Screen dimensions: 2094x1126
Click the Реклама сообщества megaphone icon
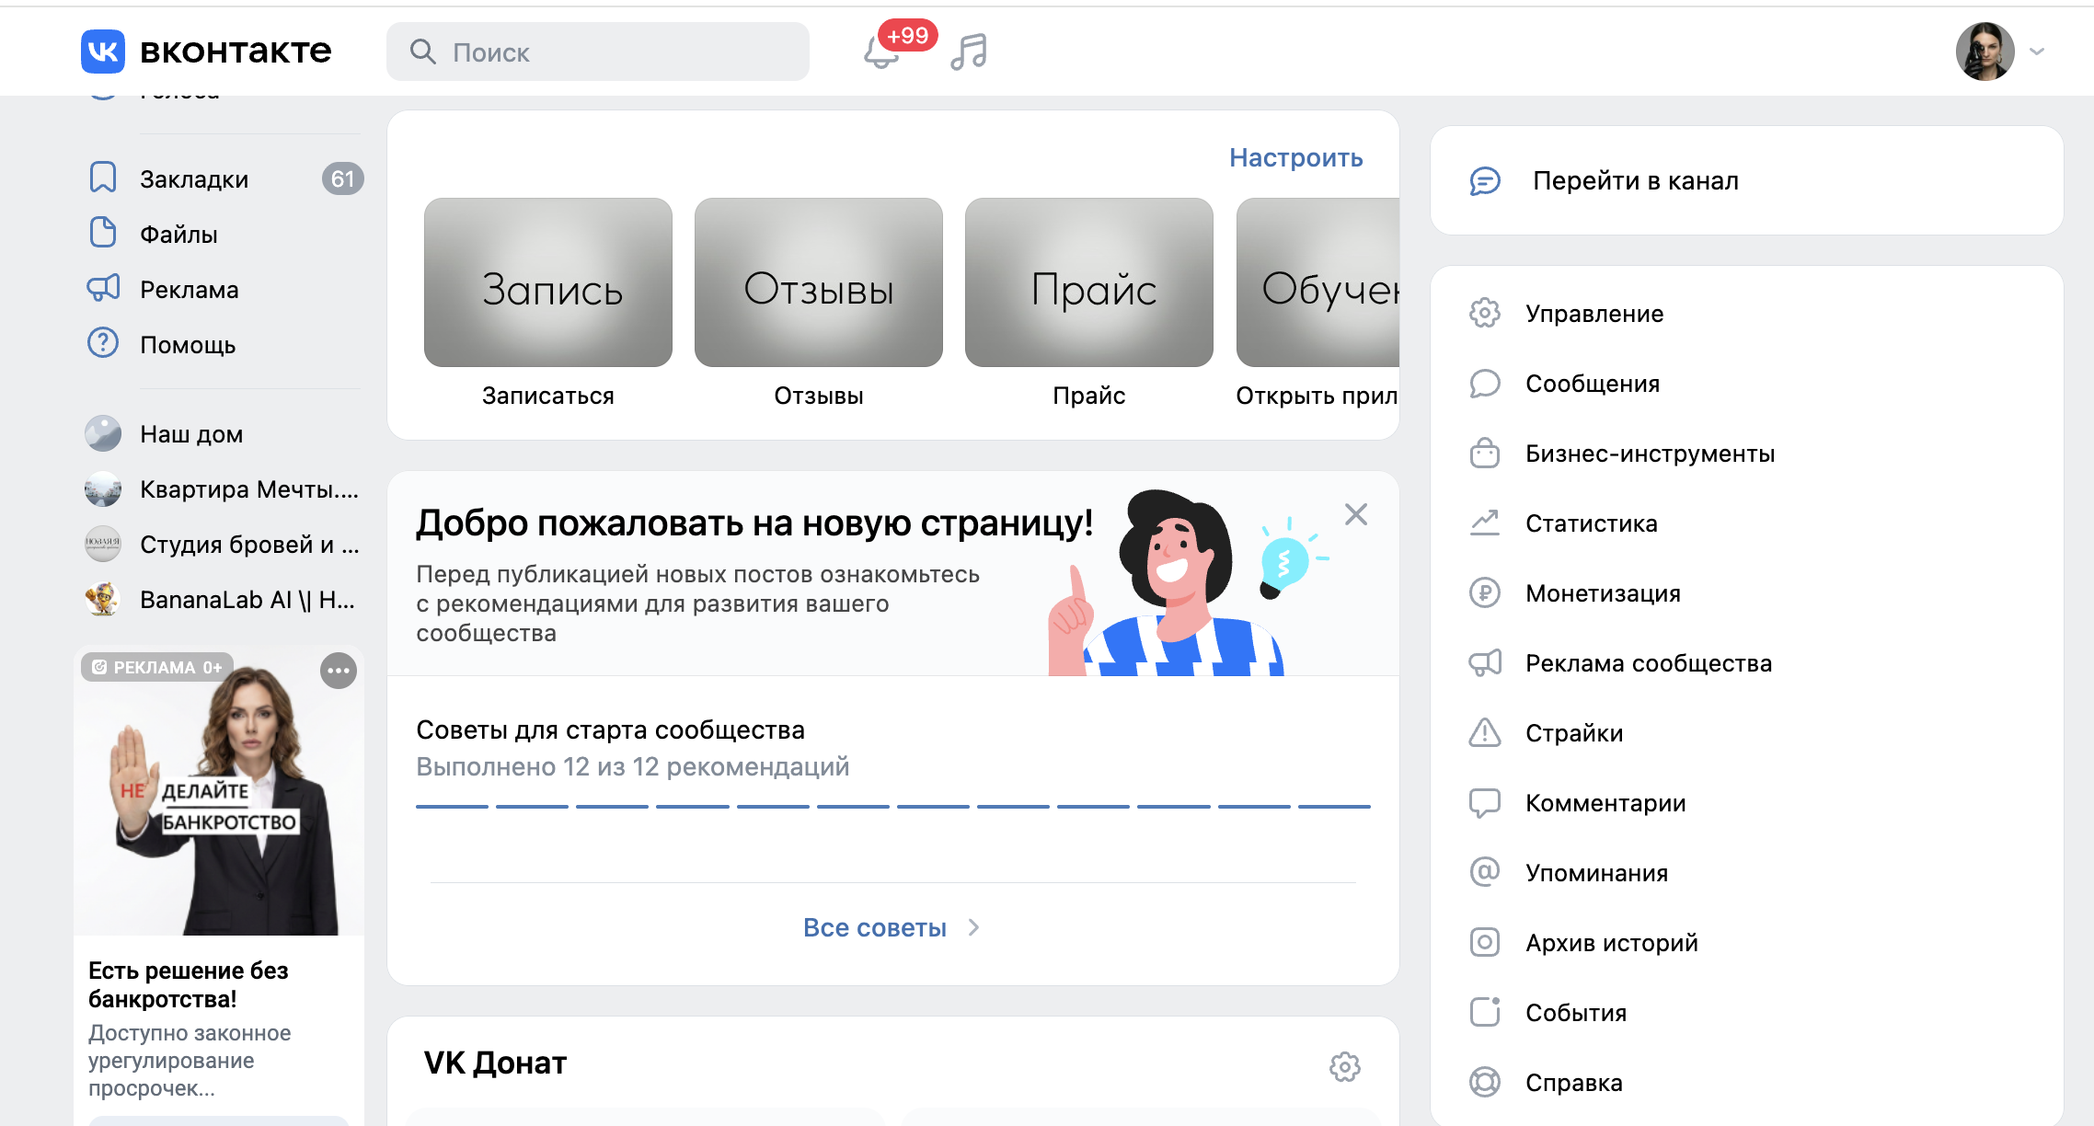pyautogui.click(x=1485, y=662)
